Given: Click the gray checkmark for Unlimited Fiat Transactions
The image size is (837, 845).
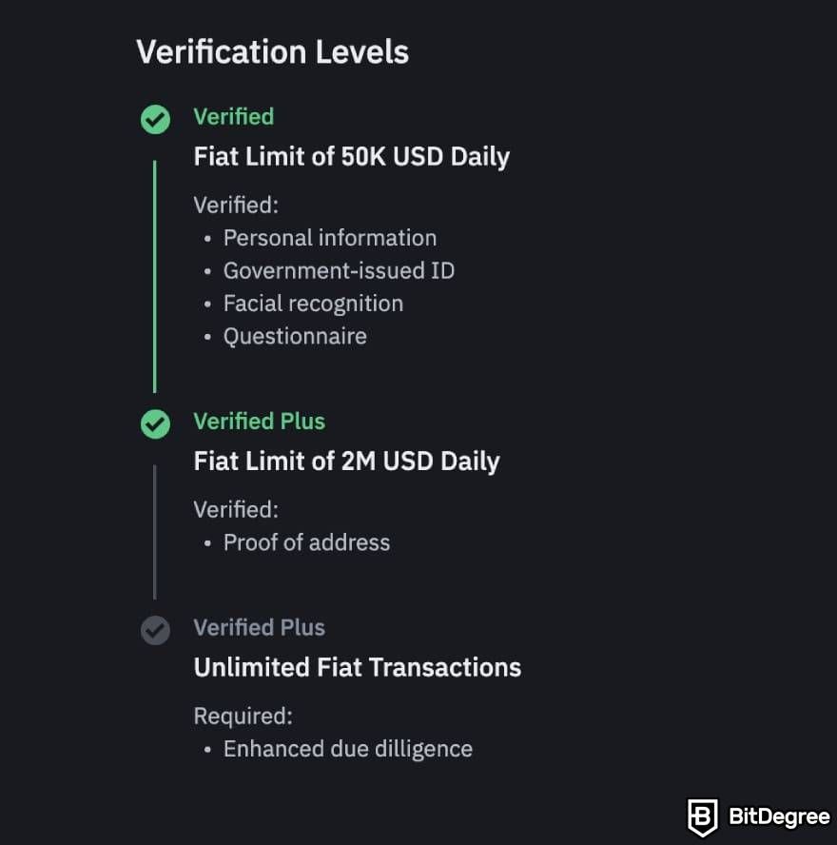Looking at the screenshot, I should [x=155, y=630].
